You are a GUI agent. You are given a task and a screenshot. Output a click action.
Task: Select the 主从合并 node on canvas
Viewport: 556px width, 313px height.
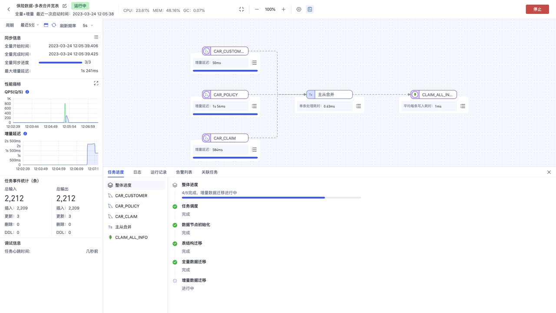click(329, 94)
